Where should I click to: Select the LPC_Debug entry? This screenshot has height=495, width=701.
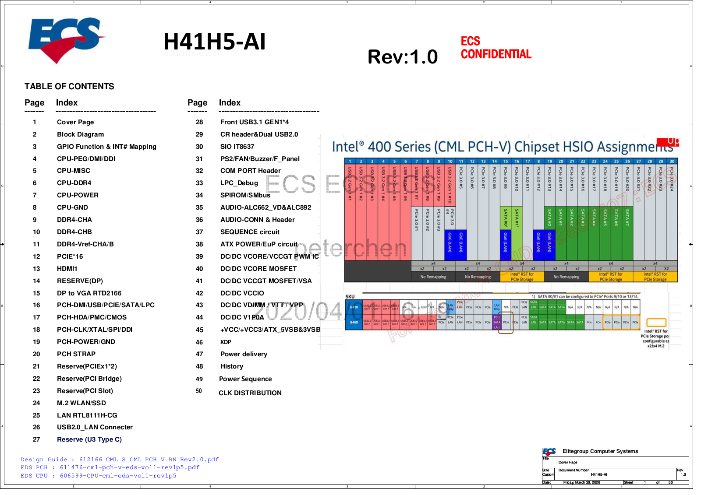pos(239,183)
